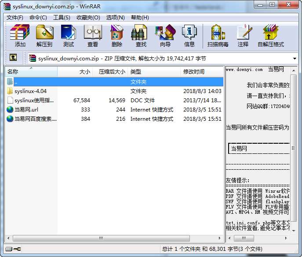
Task: Click the status bar total summary text
Action: [x=212, y=249]
